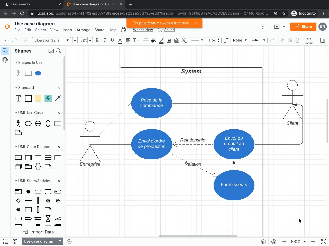Select the sticky note shape in Standard
Image resolution: width=329 pixels, height=246 pixels.
(x=38, y=98)
